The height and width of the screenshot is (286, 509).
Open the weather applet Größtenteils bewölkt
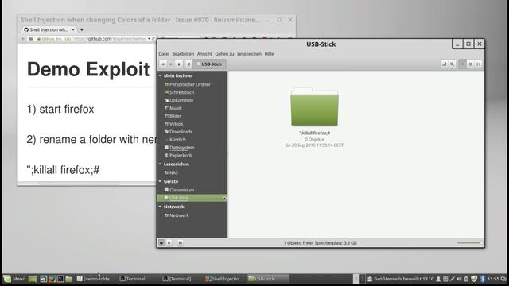point(400,279)
